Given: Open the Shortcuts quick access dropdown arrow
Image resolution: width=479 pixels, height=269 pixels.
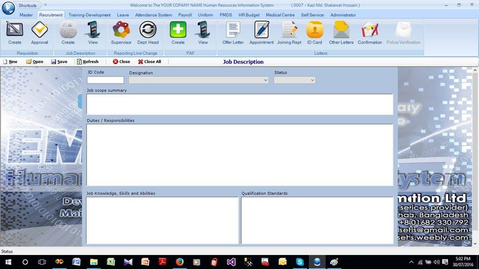Looking at the screenshot, I should coord(45,5).
